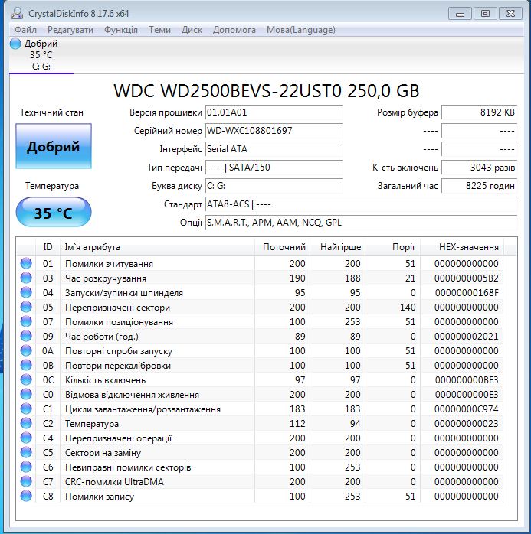Click status icon next to CRC-помилки UltraDMA
The height and width of the screenshot is (534, 531).
pos(26,481)
